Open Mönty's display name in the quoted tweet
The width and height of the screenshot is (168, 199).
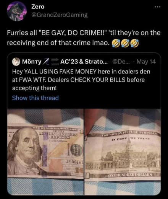click(x=32, y=62)
